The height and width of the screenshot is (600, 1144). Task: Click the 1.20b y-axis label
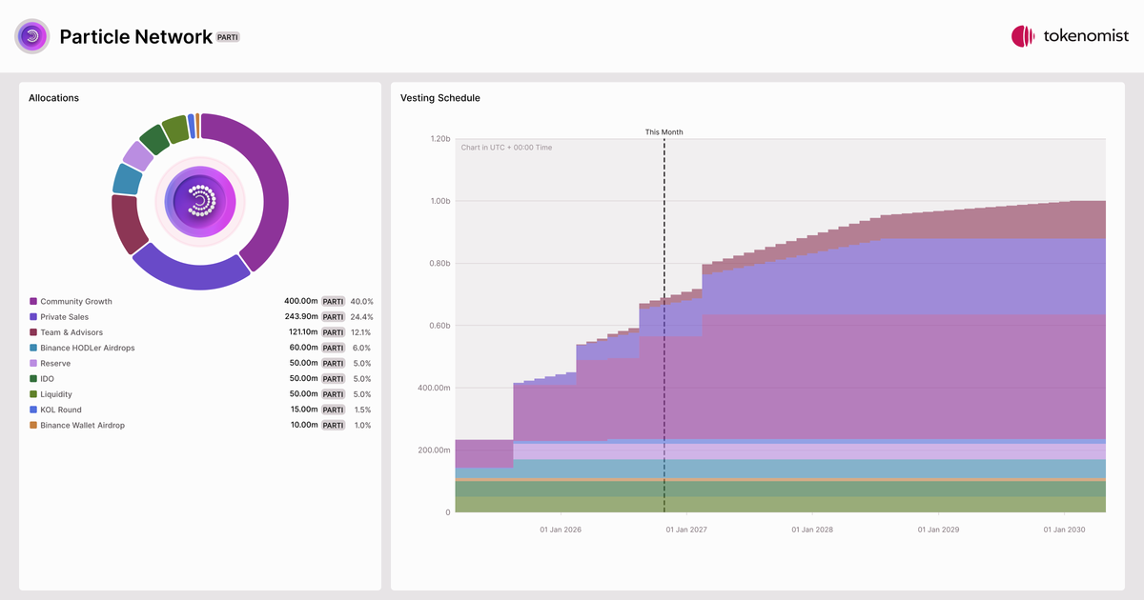tap(439, 139)
